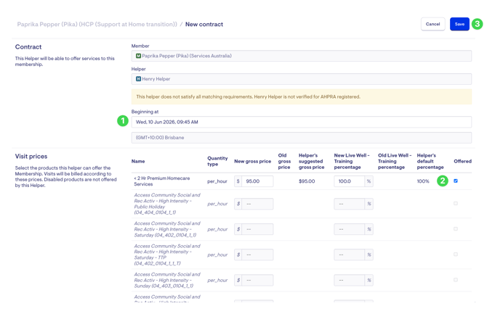
Task: Open the Member selection field
Action: coord(301,56)
